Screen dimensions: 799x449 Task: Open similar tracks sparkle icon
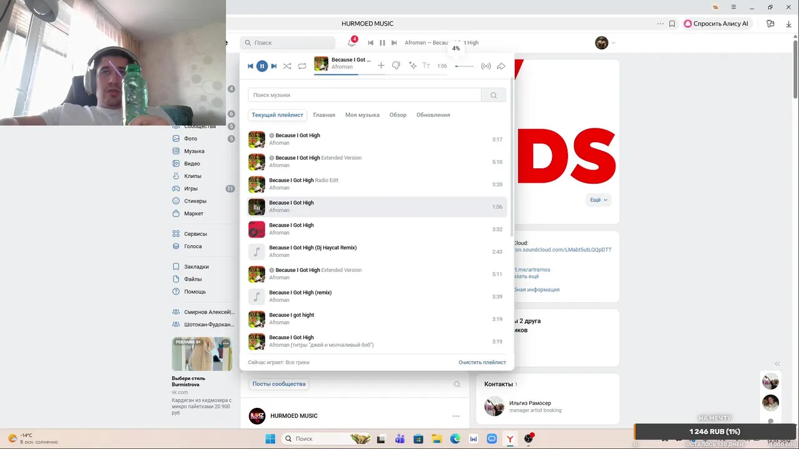pos(412,65)
